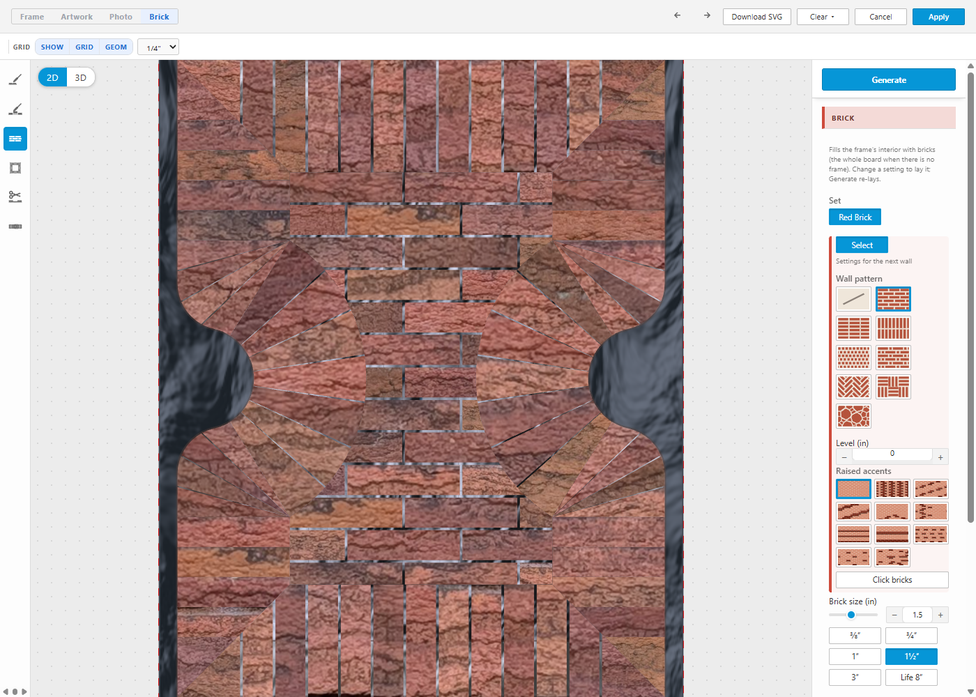Toggle the GEOM snap option
This screenshot has width=976, height=697.
pyautogui.click(x=116, y=47)
